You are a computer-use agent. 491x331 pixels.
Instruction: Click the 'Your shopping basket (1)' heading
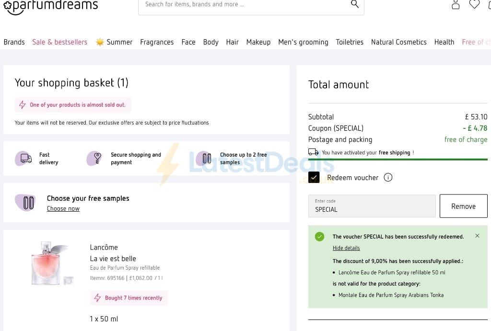coord(71,83)
